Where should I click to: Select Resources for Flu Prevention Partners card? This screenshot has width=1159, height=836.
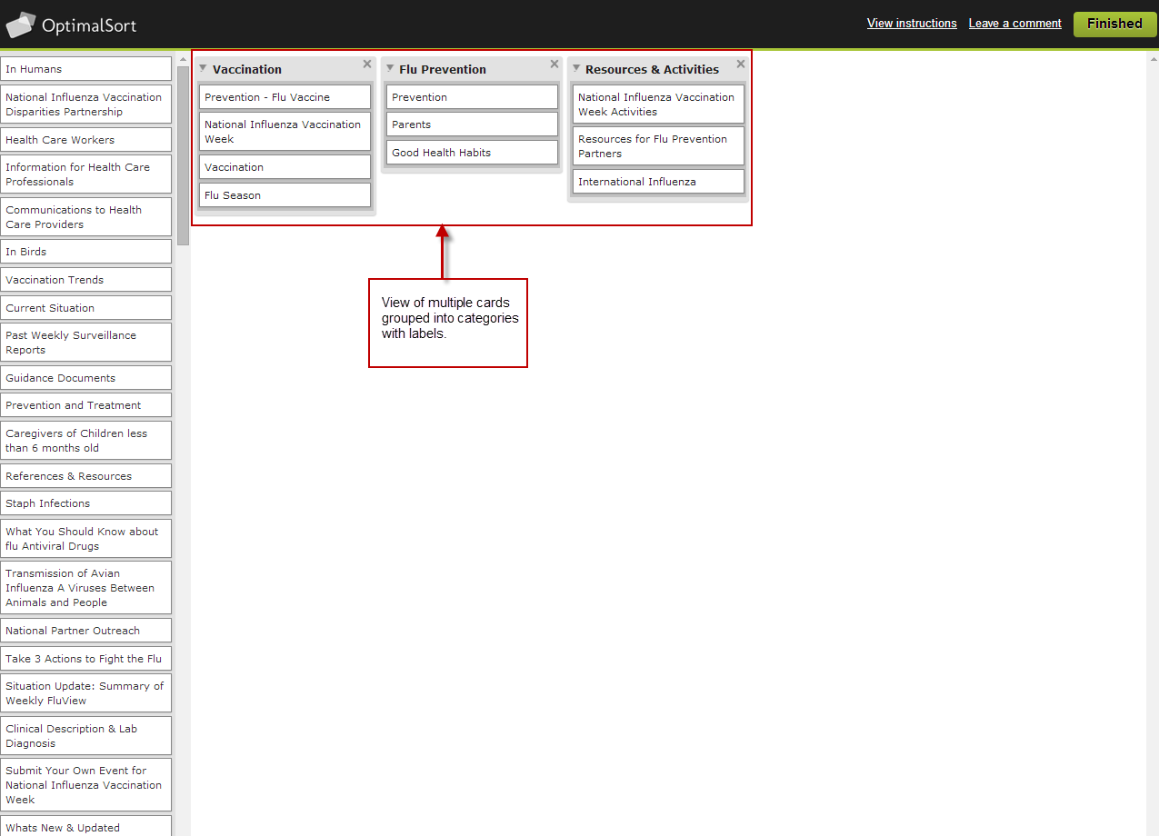click(x=658, y=146)
